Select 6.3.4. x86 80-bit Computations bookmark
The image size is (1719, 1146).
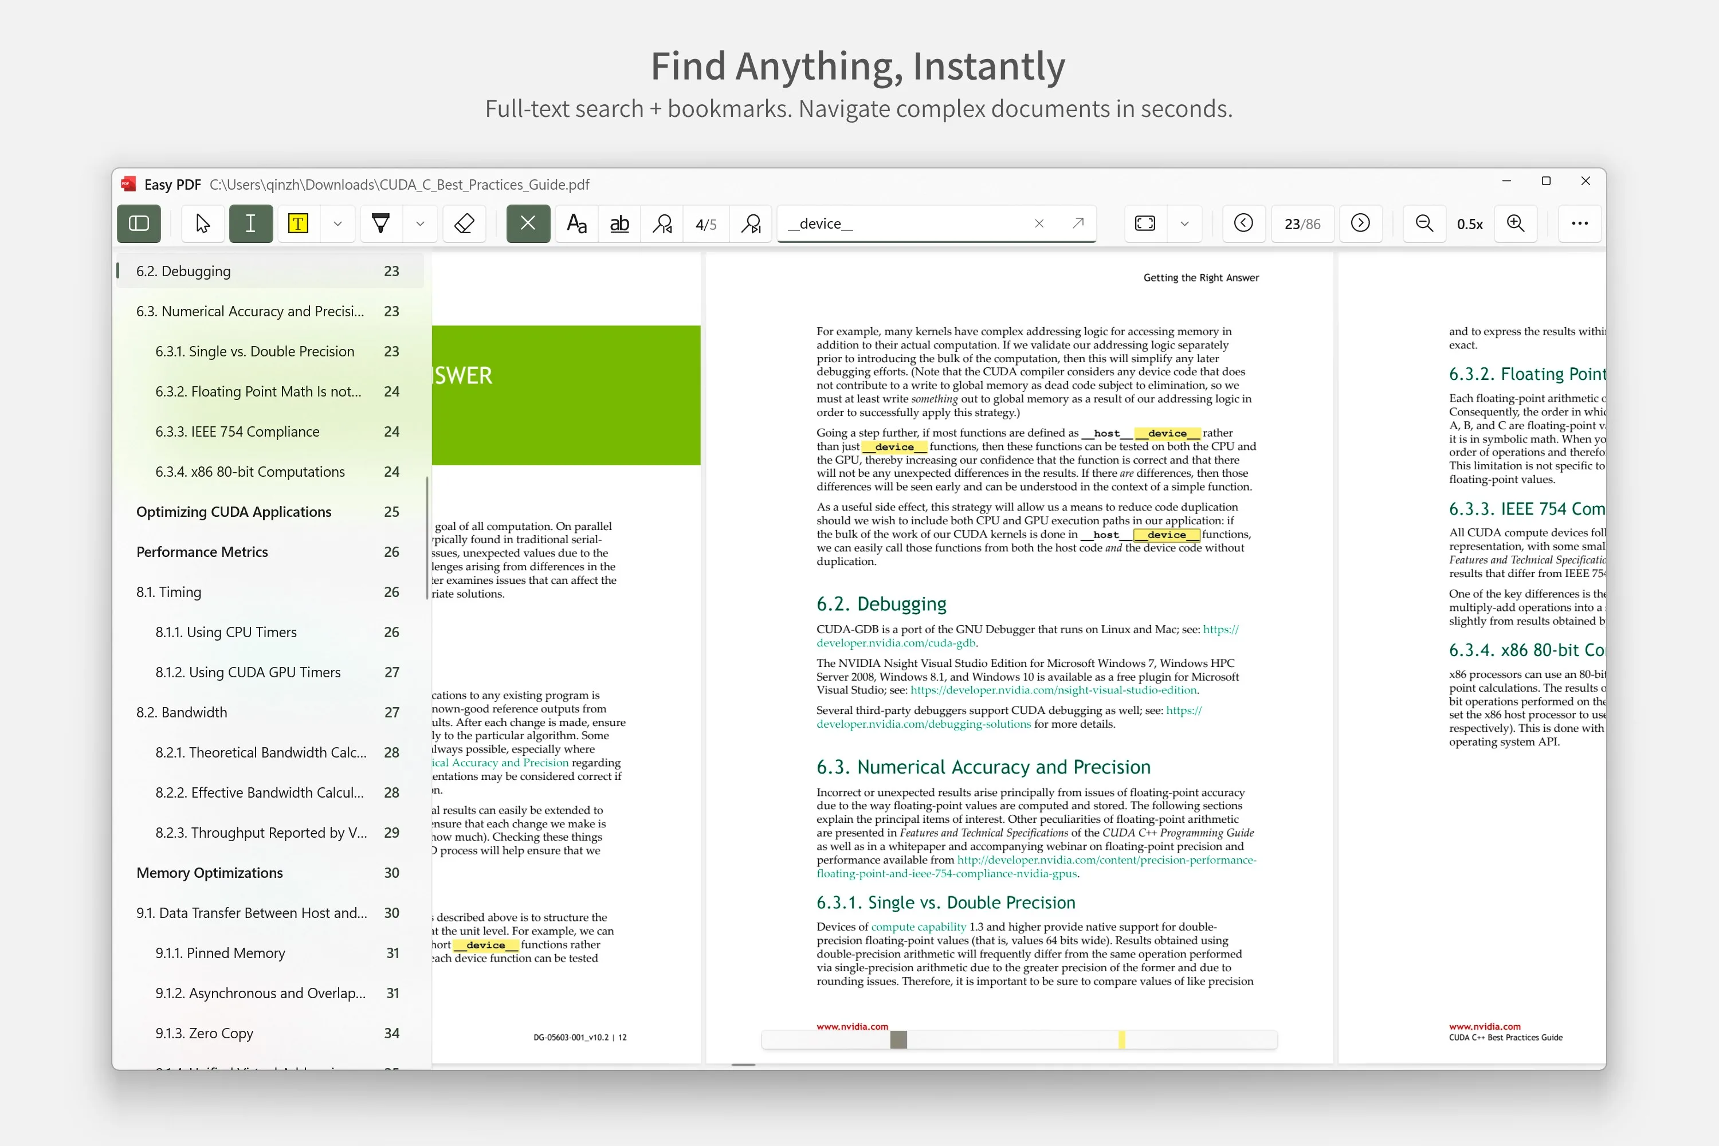point(270,472)
